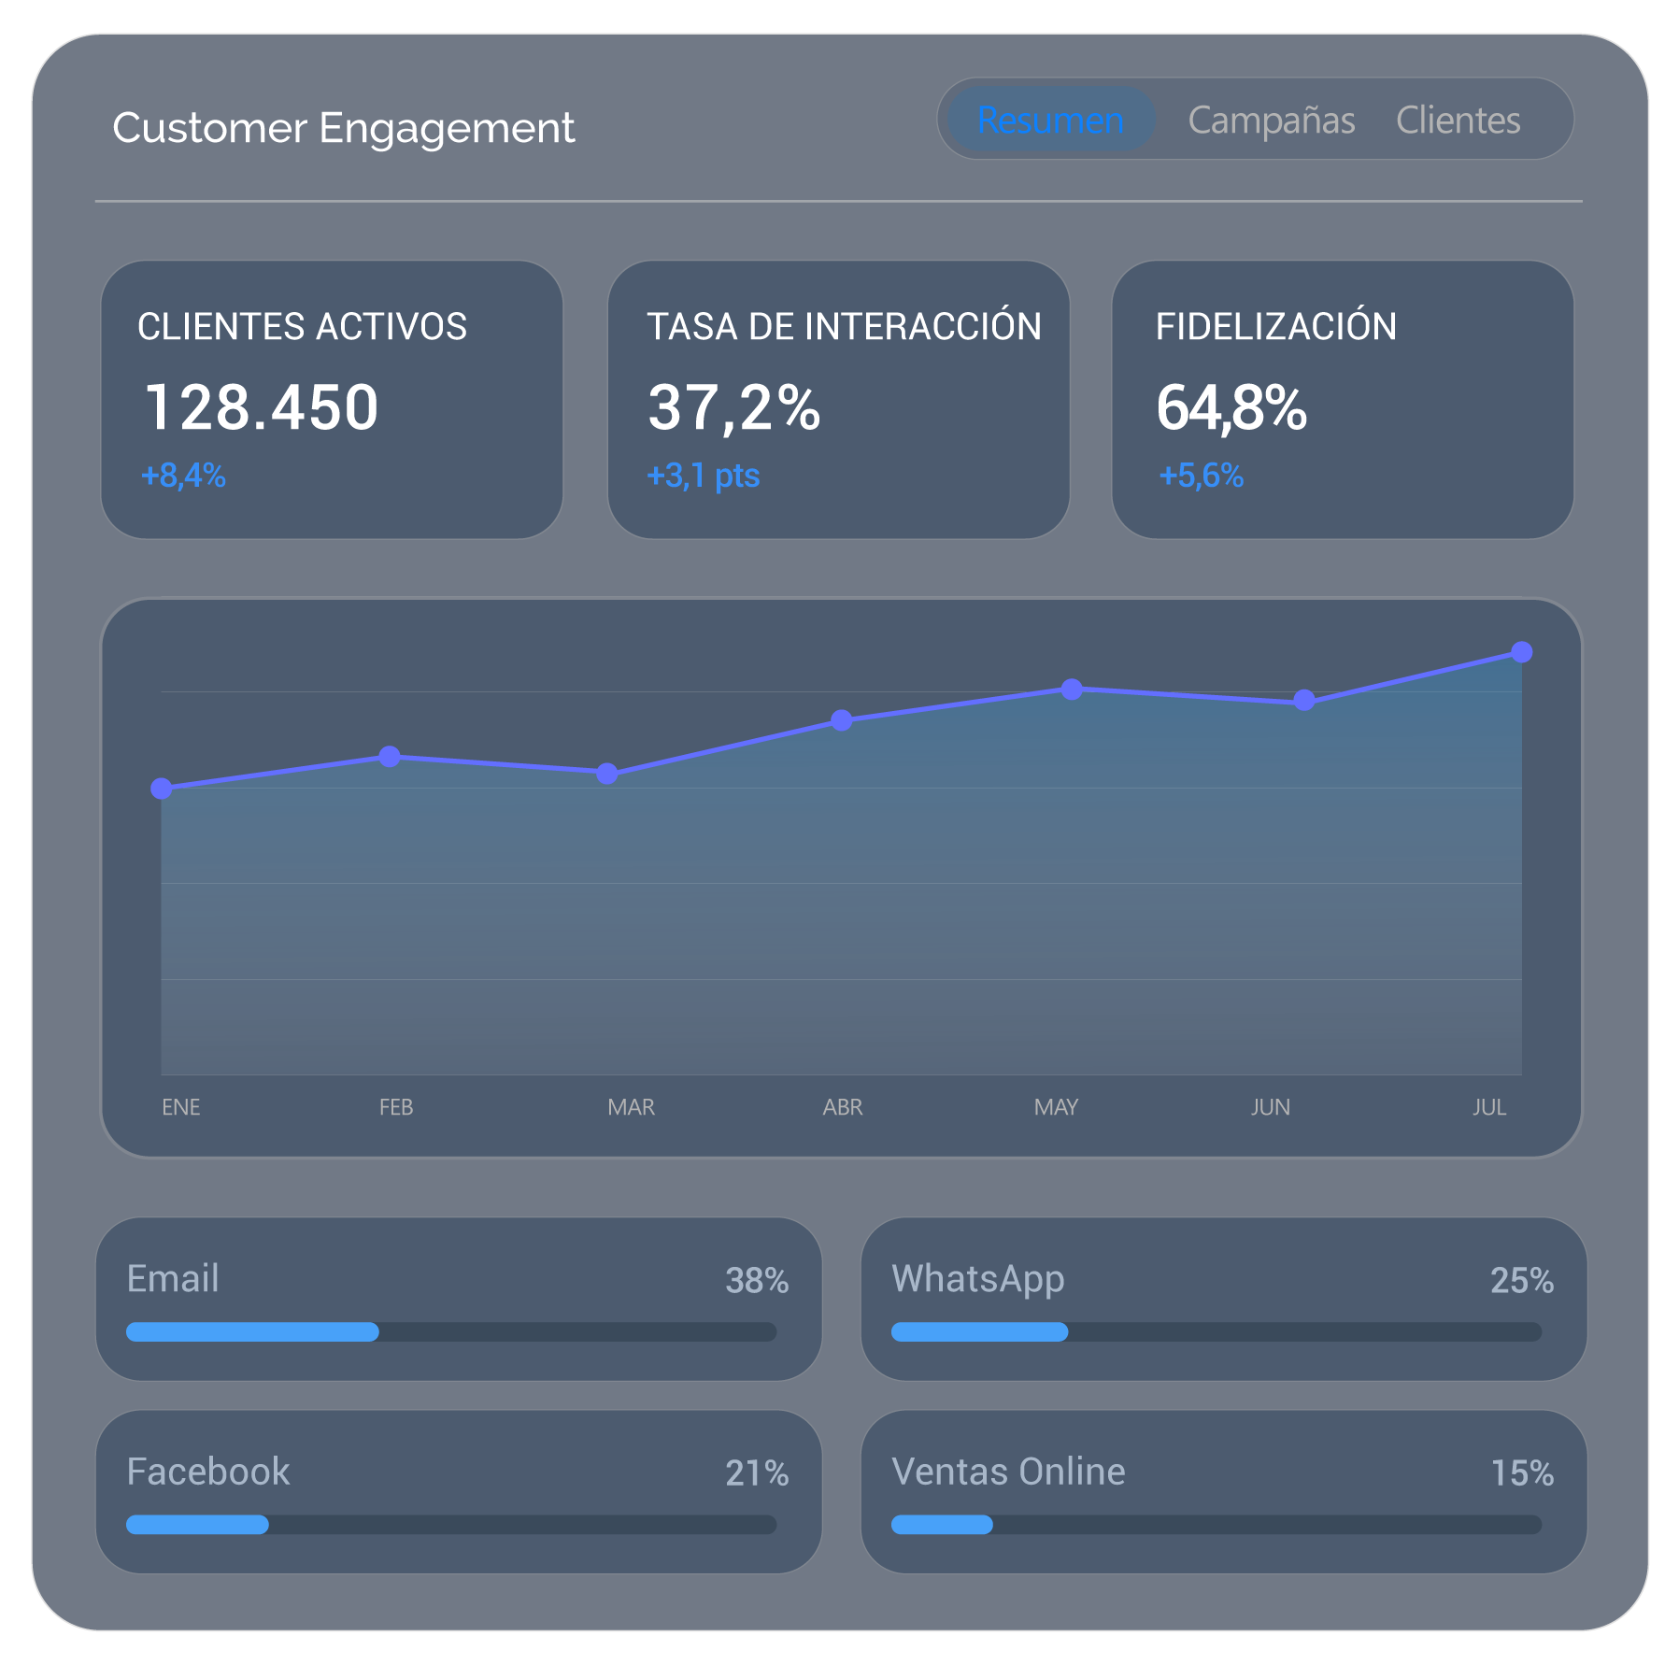Click the 21% Facebook percentage

757,1473
